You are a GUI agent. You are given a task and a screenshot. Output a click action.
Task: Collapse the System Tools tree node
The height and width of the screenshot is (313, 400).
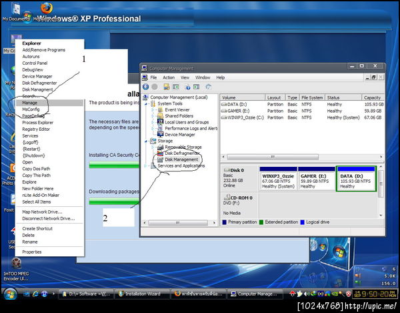click(x=146, y=103)
